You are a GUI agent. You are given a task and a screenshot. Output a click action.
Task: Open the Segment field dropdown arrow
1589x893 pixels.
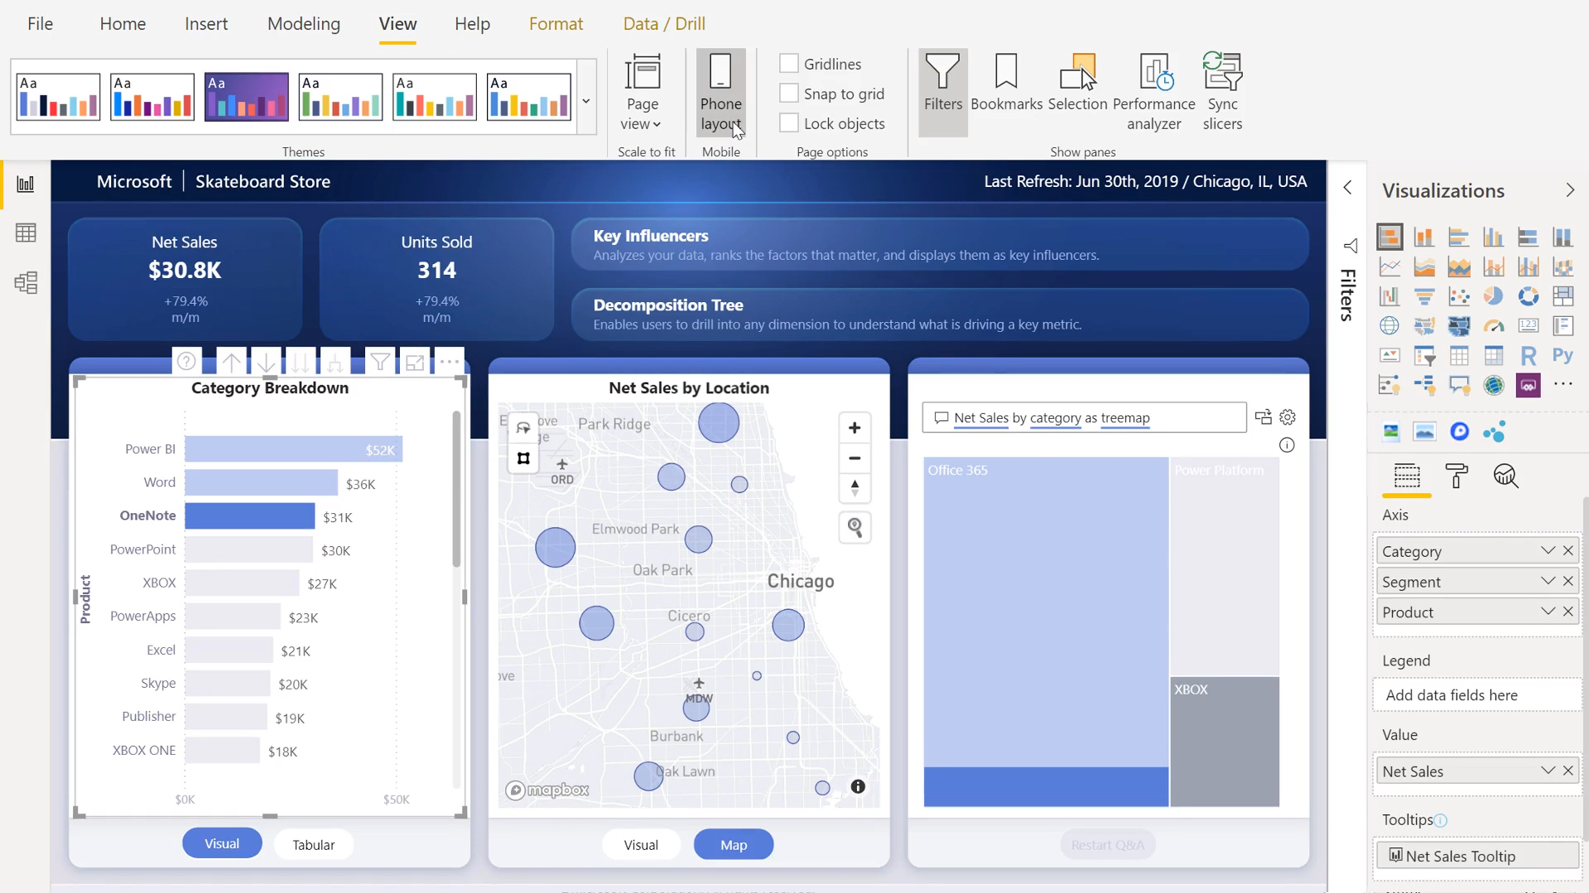pos(1548,581)
